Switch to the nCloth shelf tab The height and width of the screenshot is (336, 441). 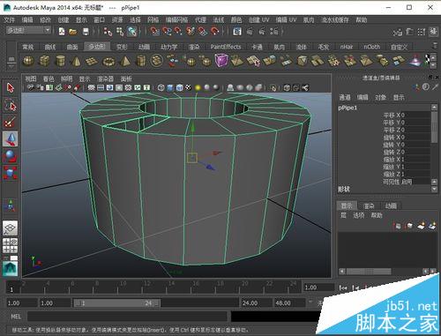[371, 47]
